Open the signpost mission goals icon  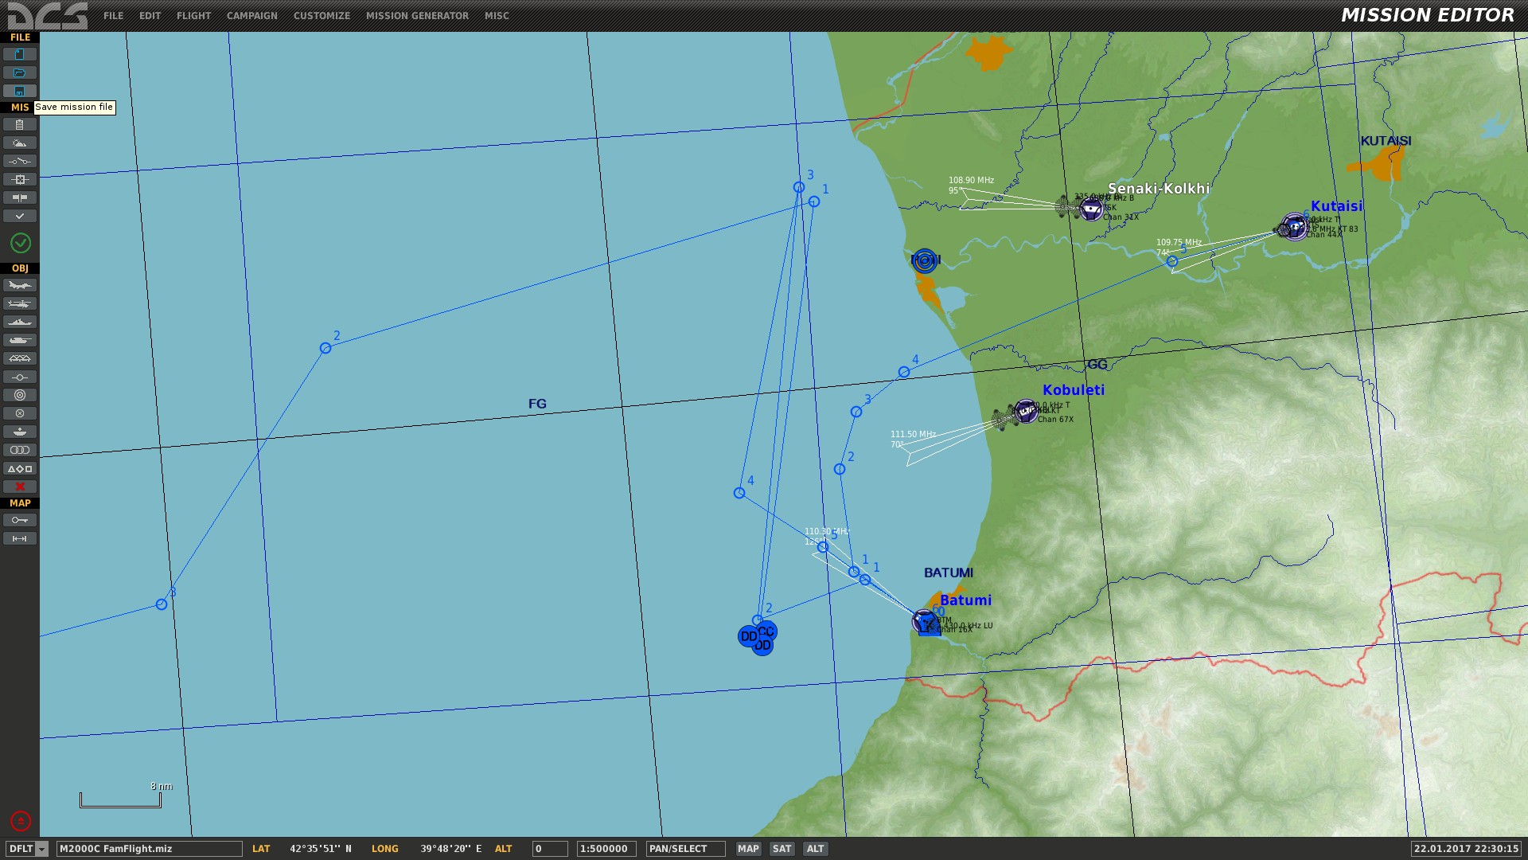point(20,197)
